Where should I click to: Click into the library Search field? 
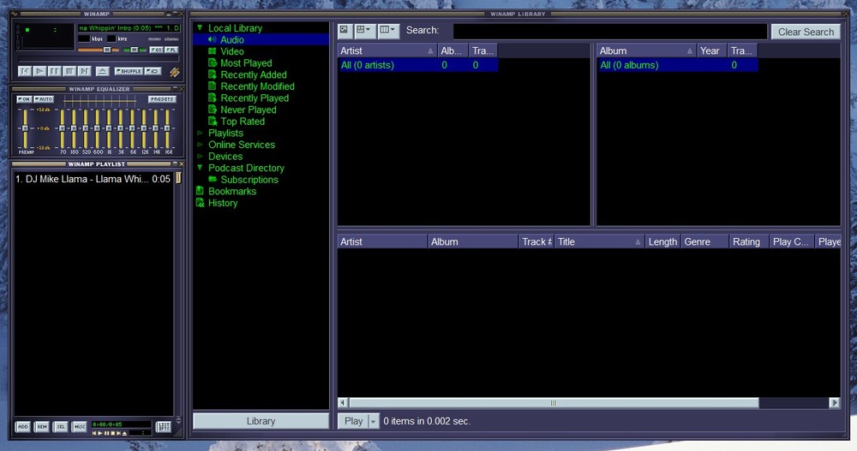tap(609, 31)
